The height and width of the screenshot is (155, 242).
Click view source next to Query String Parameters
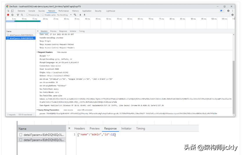point(68,110)
